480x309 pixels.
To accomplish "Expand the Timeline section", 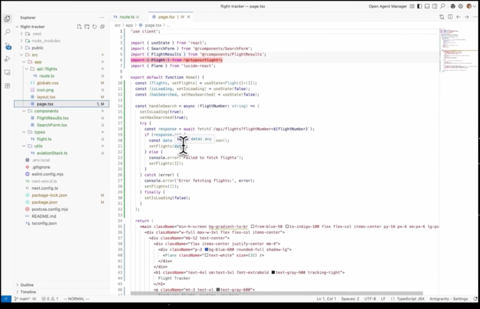I will tap(17, 292).
